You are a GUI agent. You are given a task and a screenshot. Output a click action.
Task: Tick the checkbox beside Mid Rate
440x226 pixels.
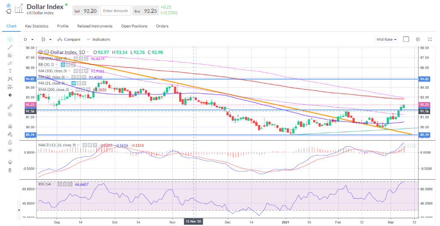pos(406,39)
